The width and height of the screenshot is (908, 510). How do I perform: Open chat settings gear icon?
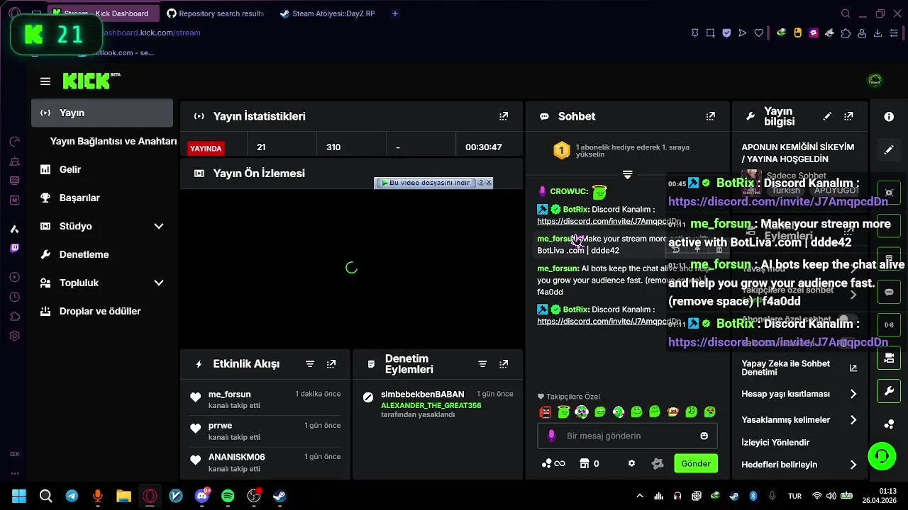tap(631, 463)
